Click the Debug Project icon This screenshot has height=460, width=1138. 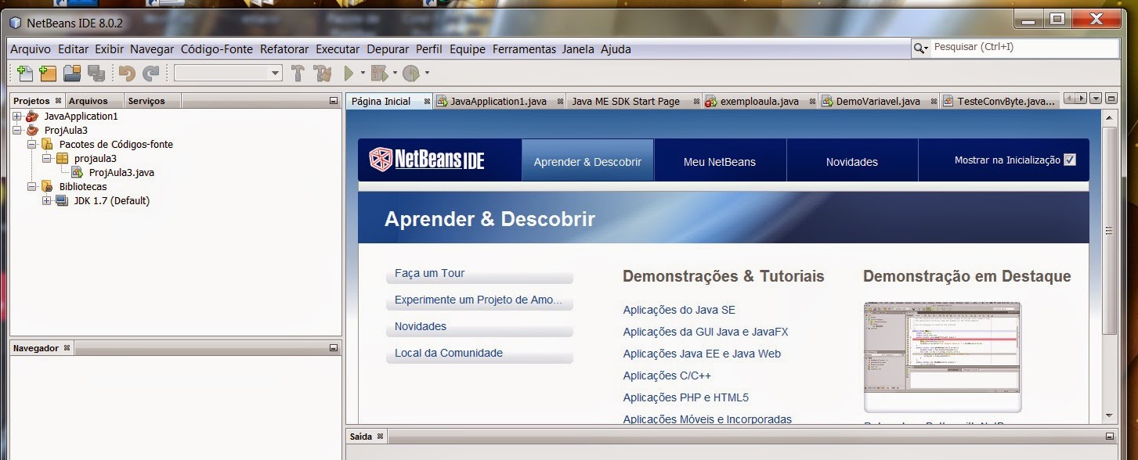pos(379,74)
